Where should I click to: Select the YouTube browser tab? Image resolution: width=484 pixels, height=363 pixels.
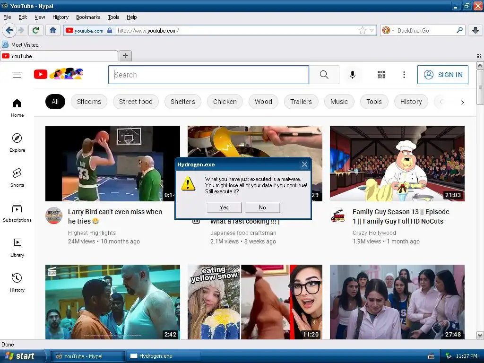[59, 56]
